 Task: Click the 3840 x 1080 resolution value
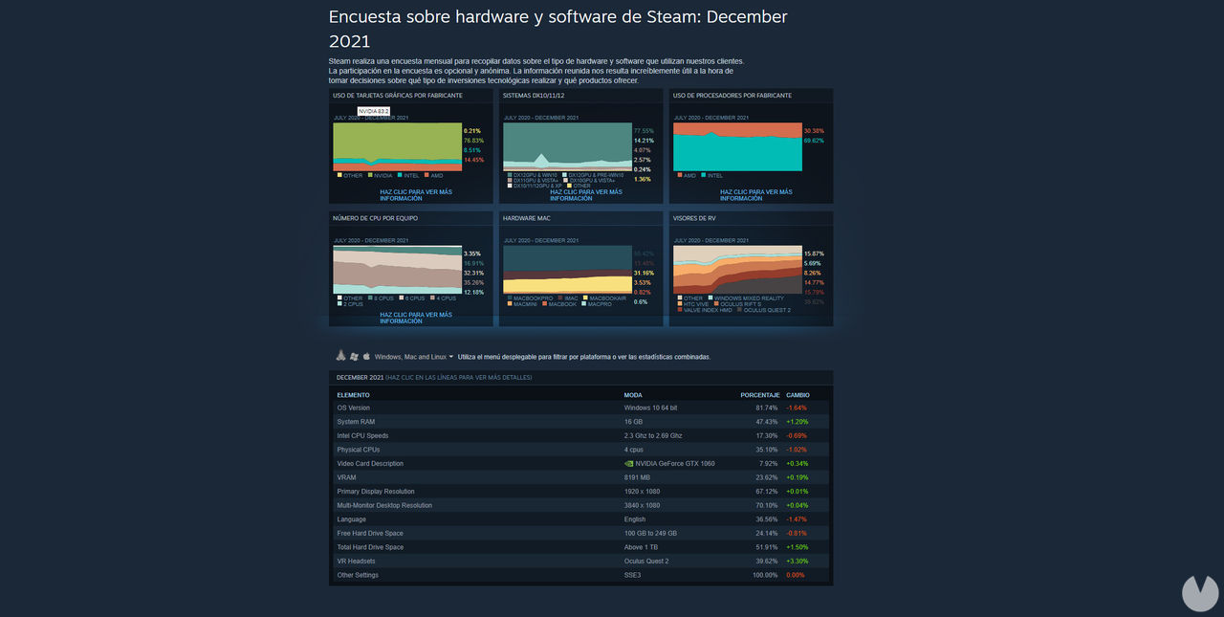pos(642,505)
